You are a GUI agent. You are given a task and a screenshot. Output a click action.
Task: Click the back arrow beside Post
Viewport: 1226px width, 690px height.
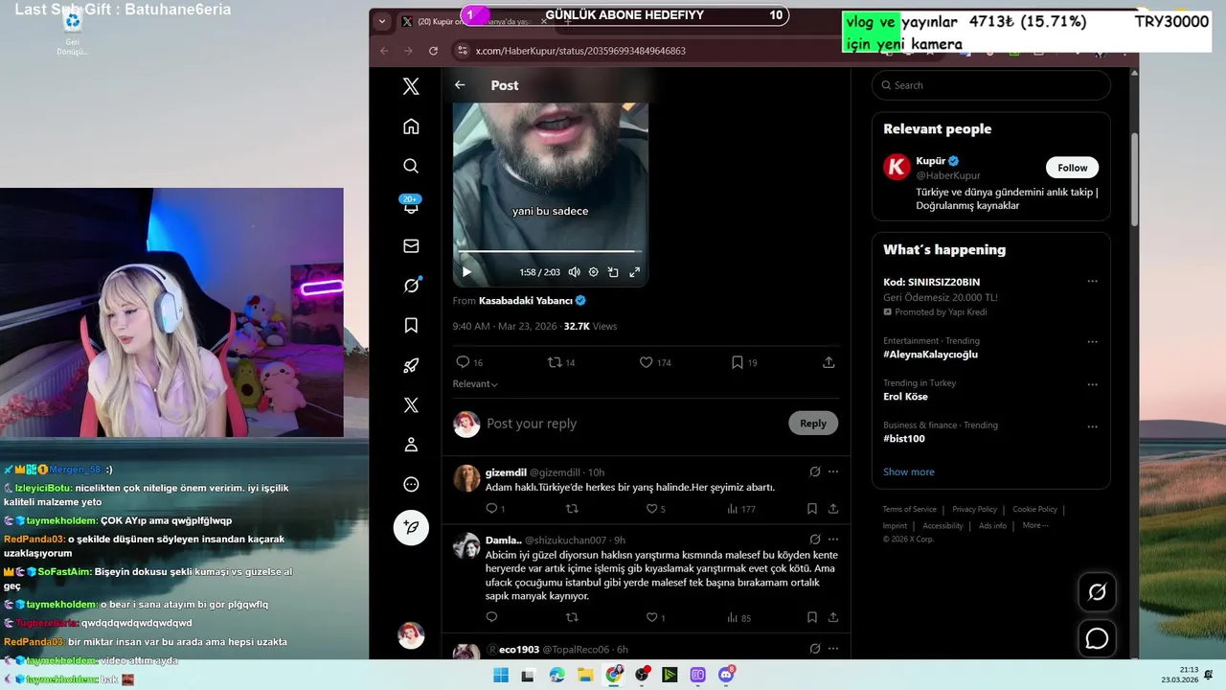(x=460, y=85)
